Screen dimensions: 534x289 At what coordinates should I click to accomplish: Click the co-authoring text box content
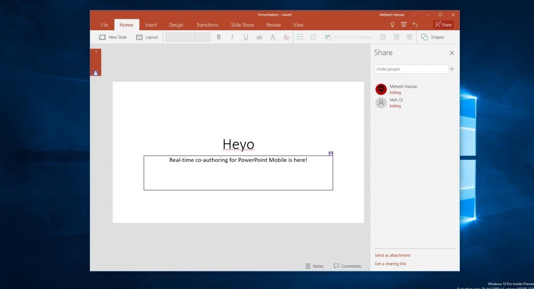pos(238,160)
